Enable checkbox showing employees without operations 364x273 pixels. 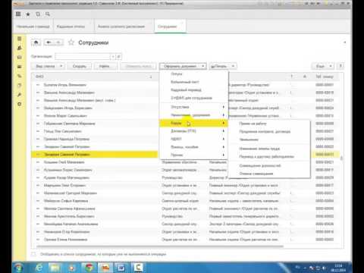[x=33, y=254]
